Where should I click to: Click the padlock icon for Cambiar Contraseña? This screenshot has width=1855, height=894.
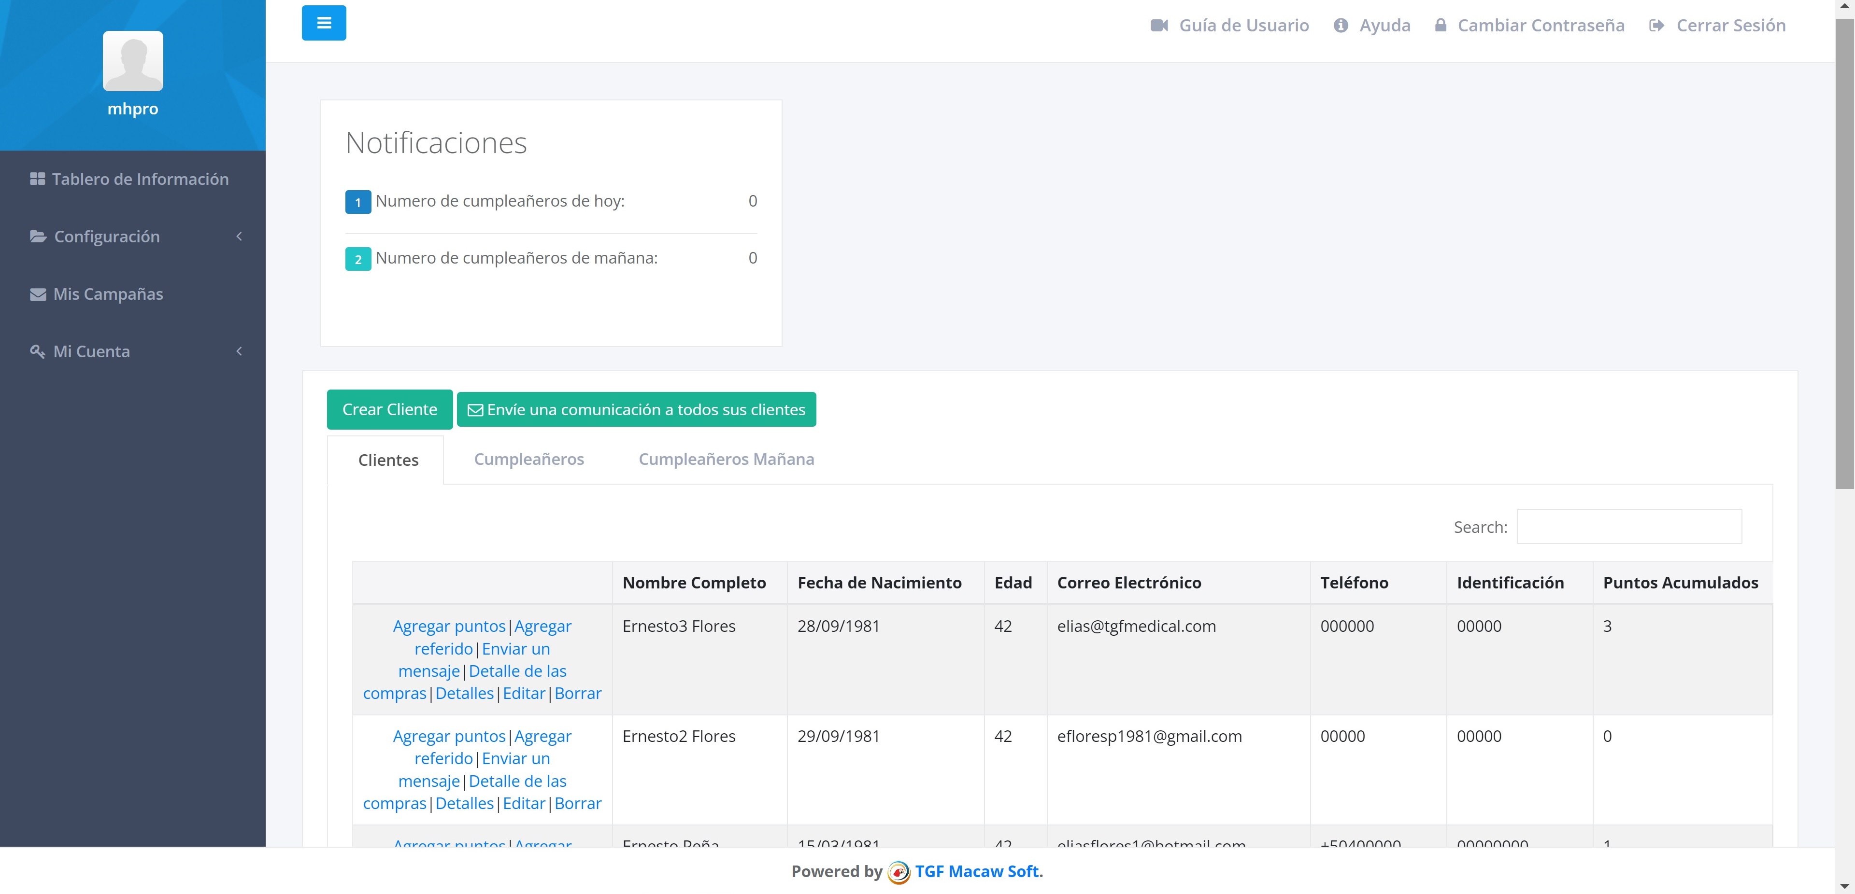(x=1440, y=26)
